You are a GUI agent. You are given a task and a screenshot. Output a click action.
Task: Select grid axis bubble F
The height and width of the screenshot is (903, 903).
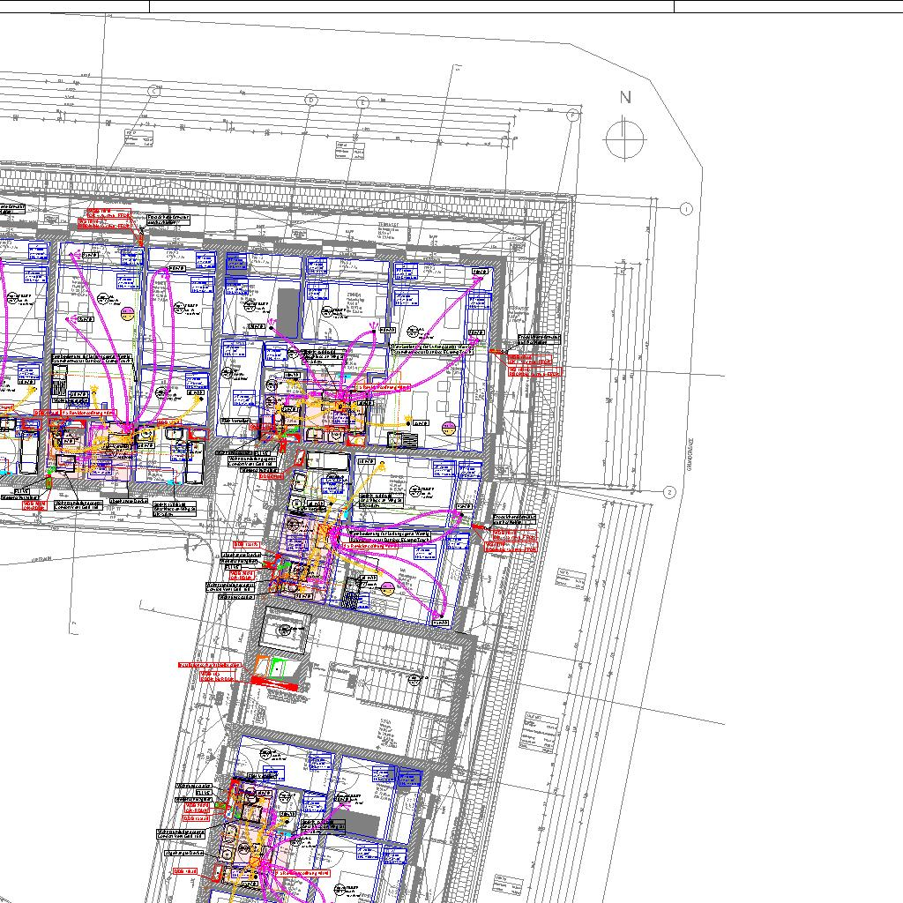[573, 115]
